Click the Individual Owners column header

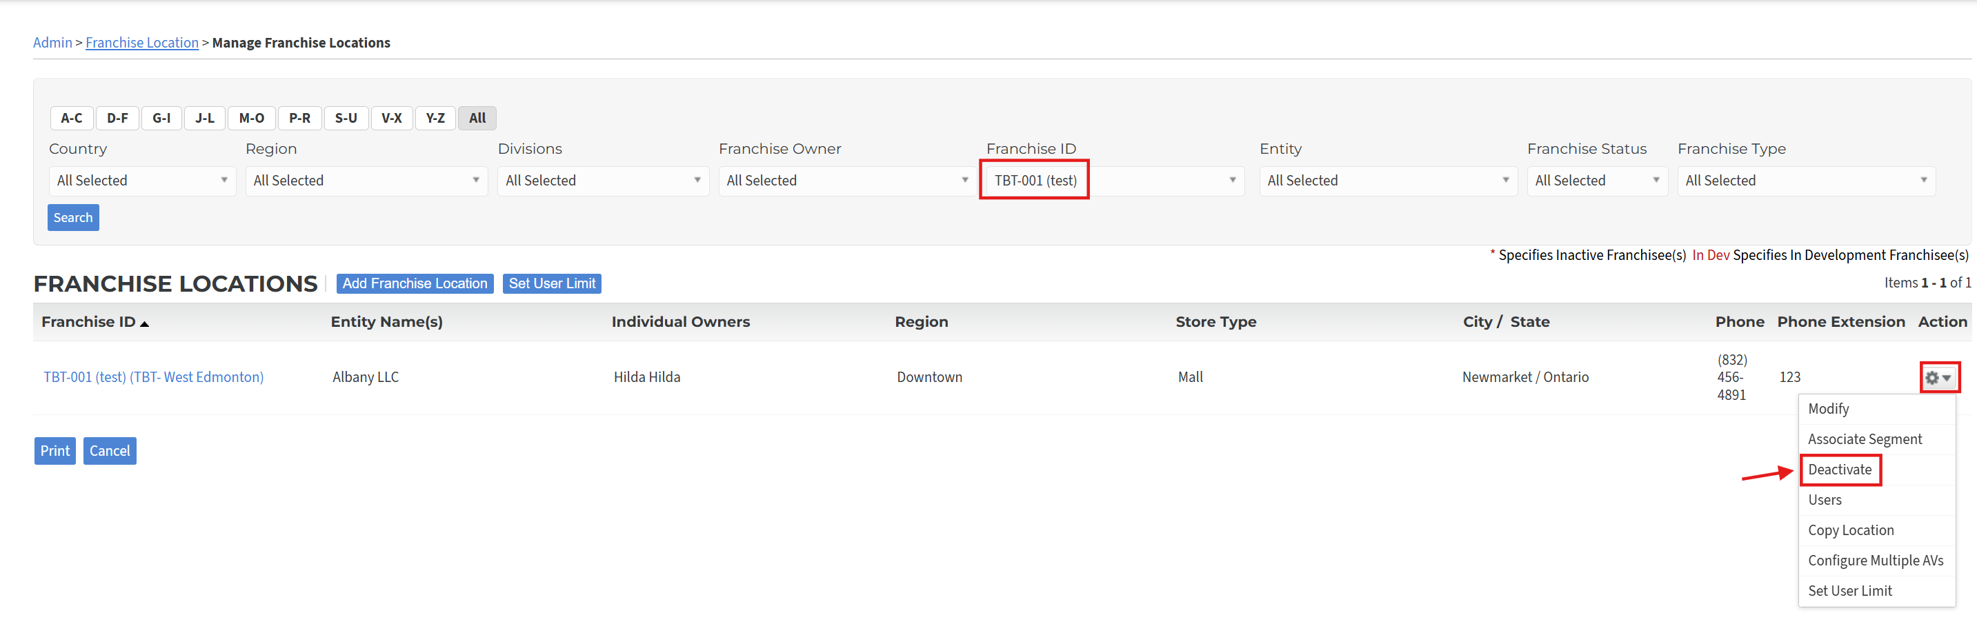tap(681, 322)
